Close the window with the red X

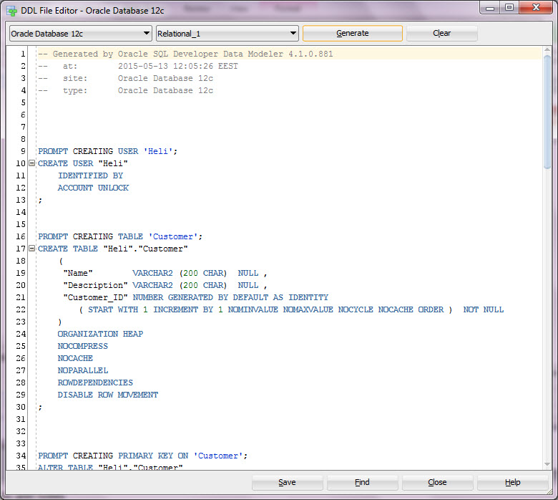point(534,8)
